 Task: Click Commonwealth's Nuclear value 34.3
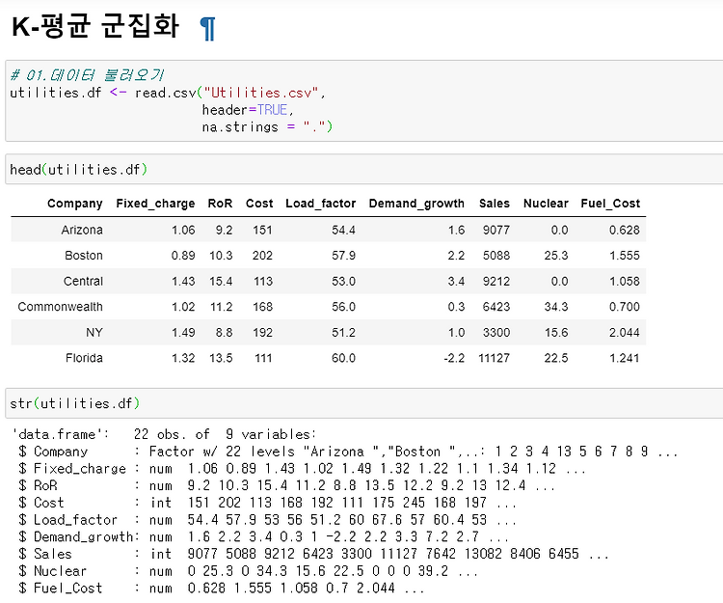[556, 307]
